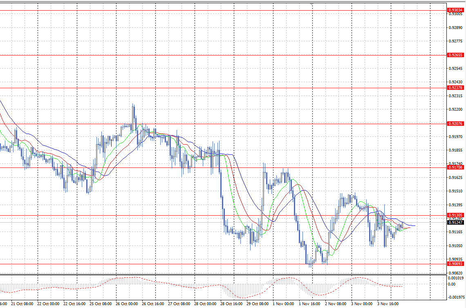The image size is (466, 308).
Task: Click the 0.91050 price scale value
Action: (x=456, y=246)
